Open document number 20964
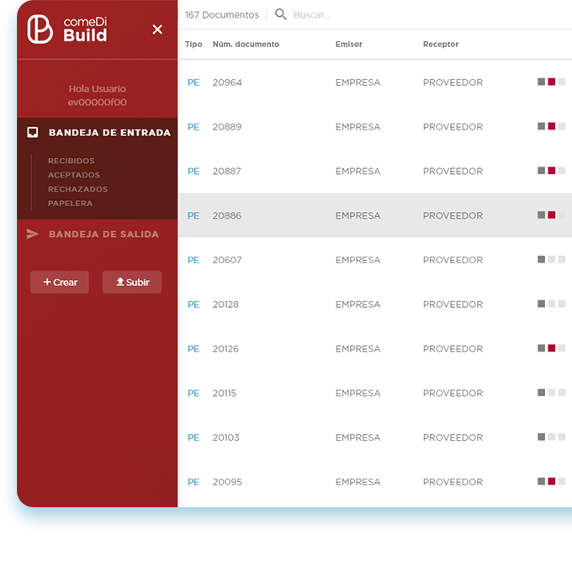The image size is (572, 572). pos(227,82)
